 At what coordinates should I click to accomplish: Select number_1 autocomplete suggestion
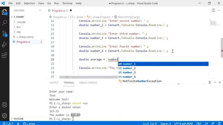click(163, 64)
